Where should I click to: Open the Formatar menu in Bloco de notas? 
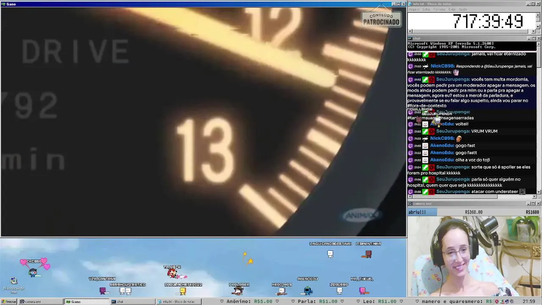(x=439, y=9)
